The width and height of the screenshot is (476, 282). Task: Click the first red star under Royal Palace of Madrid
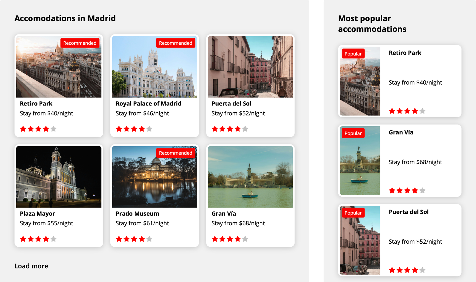pos(119,129)
